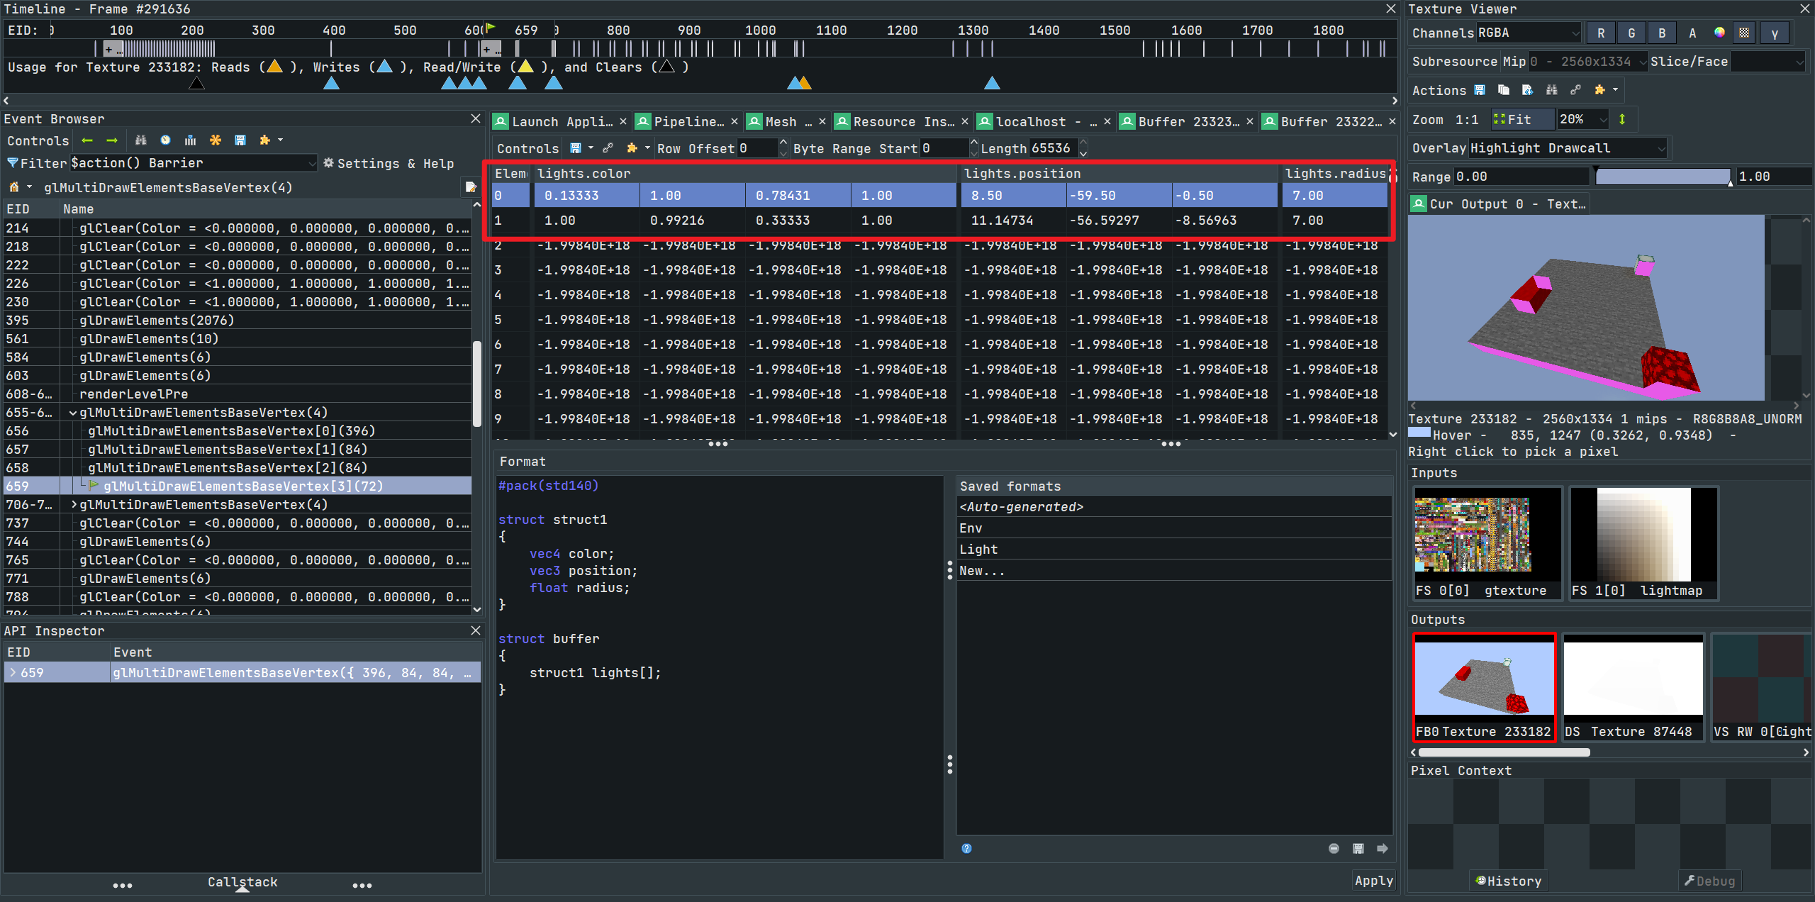Open the Overlay Highlight Drawcall dropdown
The image size is (1815, 902).
[1568, 148]
